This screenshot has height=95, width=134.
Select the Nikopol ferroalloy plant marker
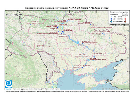(x=89, y=59)
